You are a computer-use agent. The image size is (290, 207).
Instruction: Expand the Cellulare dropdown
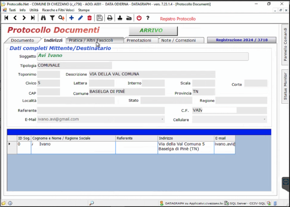264,120
